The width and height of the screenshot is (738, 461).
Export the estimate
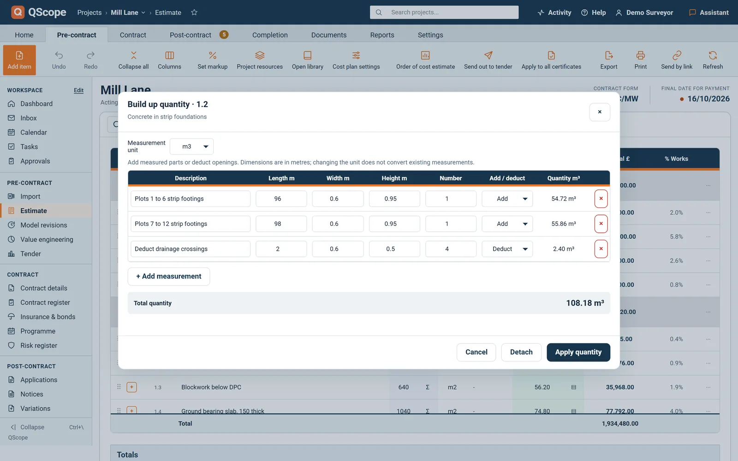pos(609,60)
